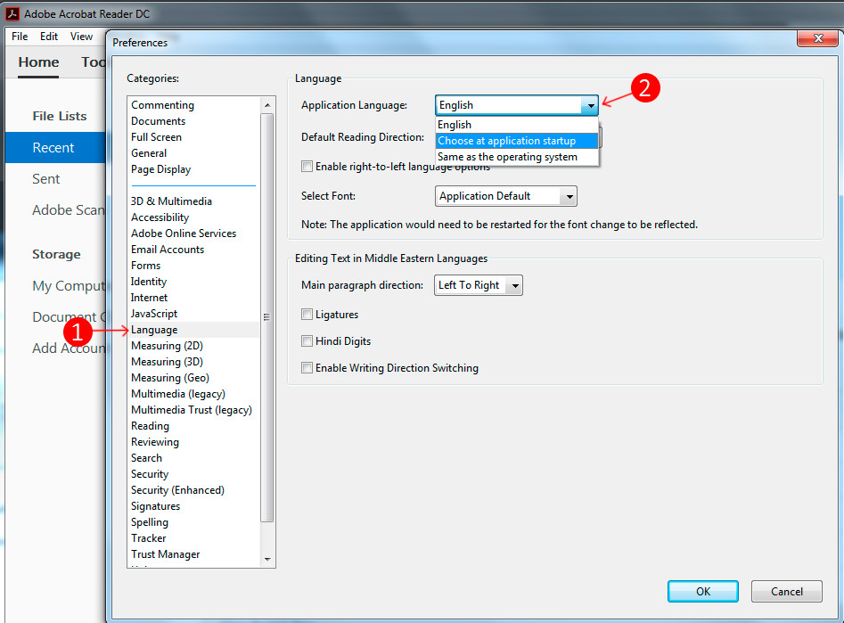Select Language category
The width and height of the screenshot is (844, 623).
point(154,330)
